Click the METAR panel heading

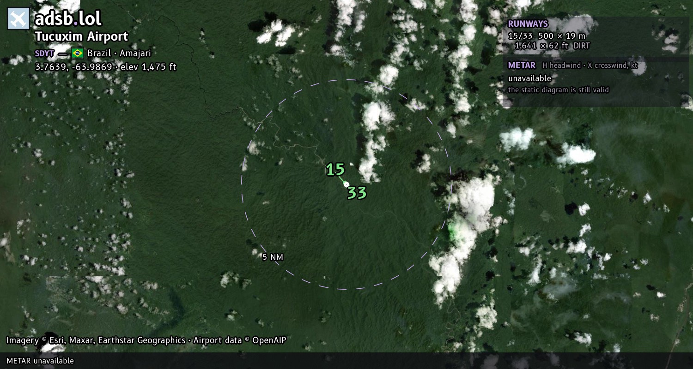[x=522, y=65]
